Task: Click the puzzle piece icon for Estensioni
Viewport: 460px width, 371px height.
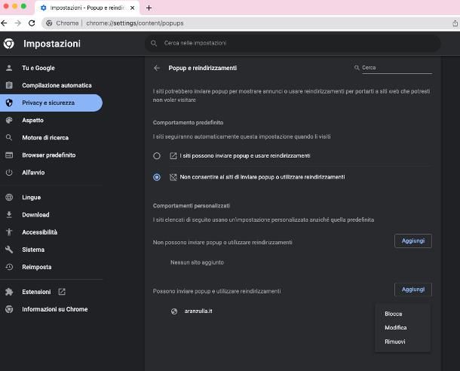Action: (9, 292)
